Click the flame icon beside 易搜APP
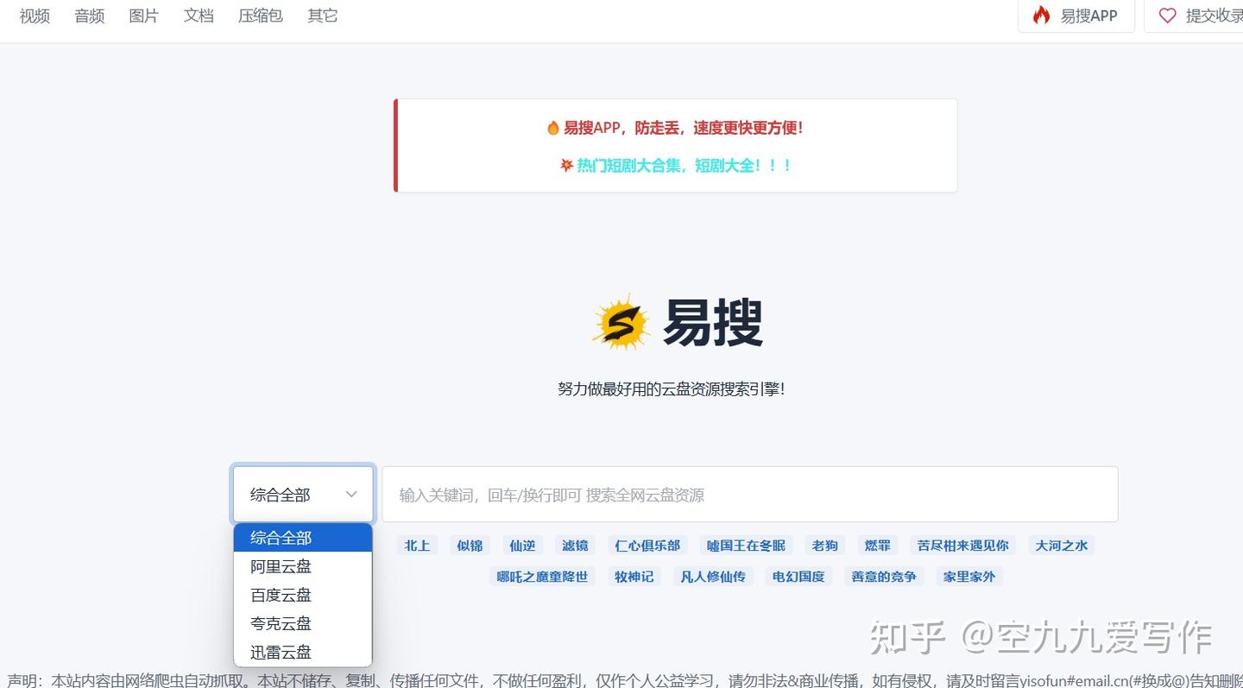 point(1041,15)
